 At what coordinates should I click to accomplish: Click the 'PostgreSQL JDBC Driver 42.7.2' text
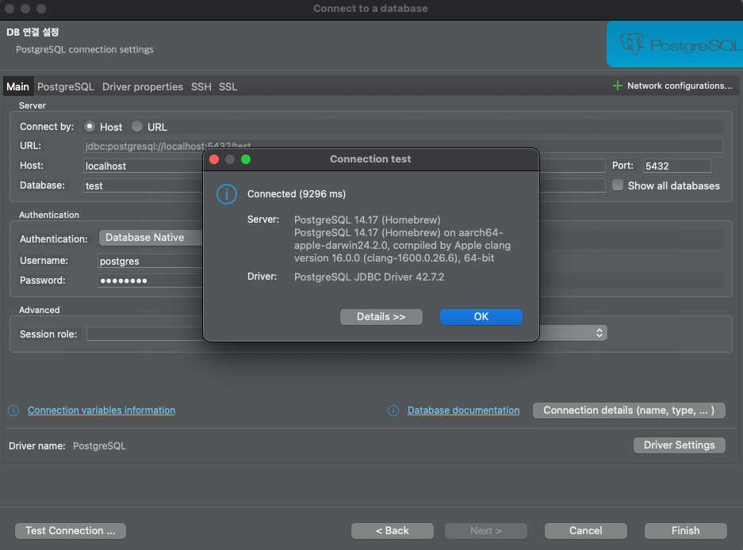[370, 277]
